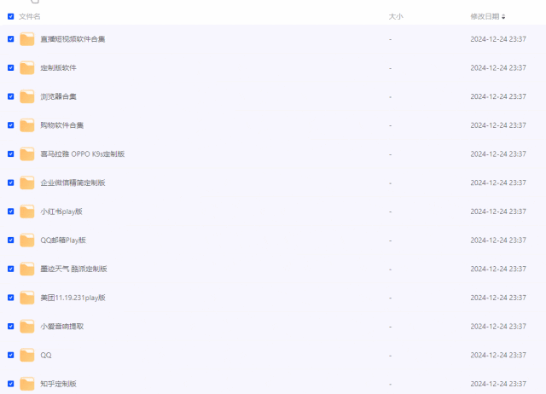
Task: Select the 小爱音响提取 folder icon
Action: 26,326
